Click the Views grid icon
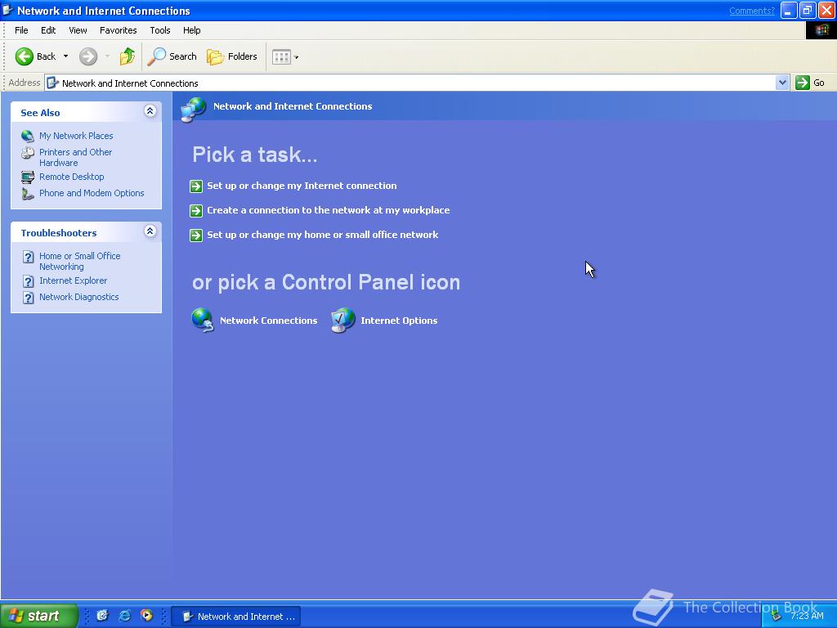The height and width of the screenshot is (628, 837). (x=281, y=56)
